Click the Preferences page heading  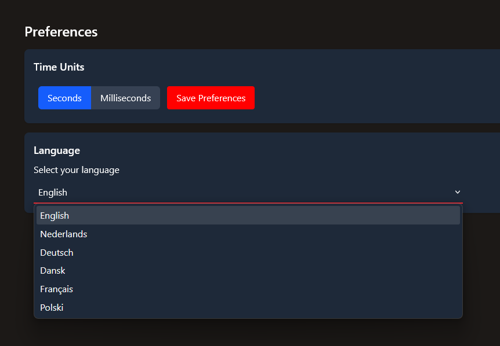[x=61, y=32]
